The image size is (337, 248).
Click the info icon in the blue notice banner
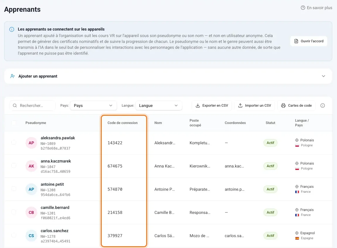point(12,29)
